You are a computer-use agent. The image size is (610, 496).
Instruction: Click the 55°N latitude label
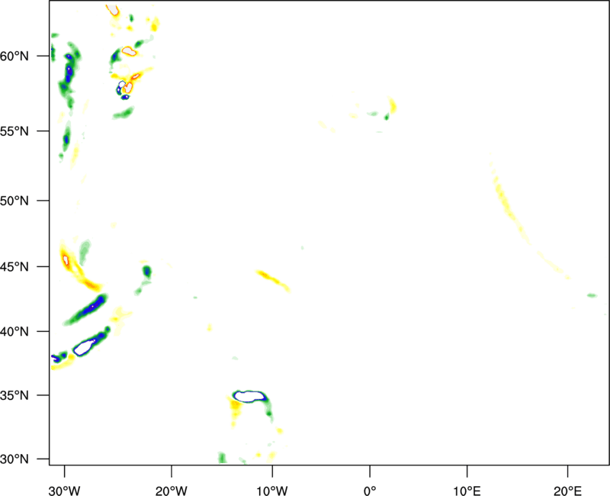pos(14,130)
